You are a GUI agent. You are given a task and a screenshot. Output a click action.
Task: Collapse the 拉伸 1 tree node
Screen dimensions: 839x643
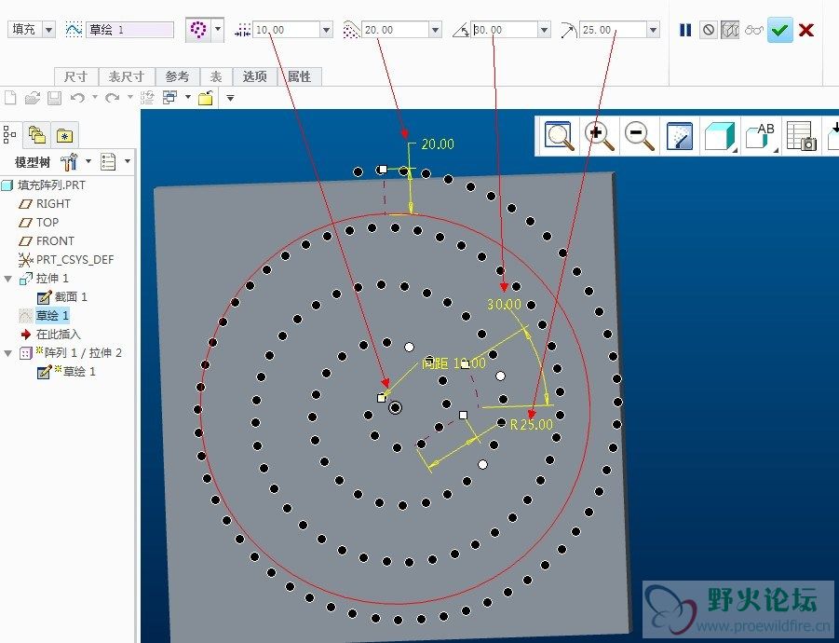pyautogui.click(x=8, y=279)
